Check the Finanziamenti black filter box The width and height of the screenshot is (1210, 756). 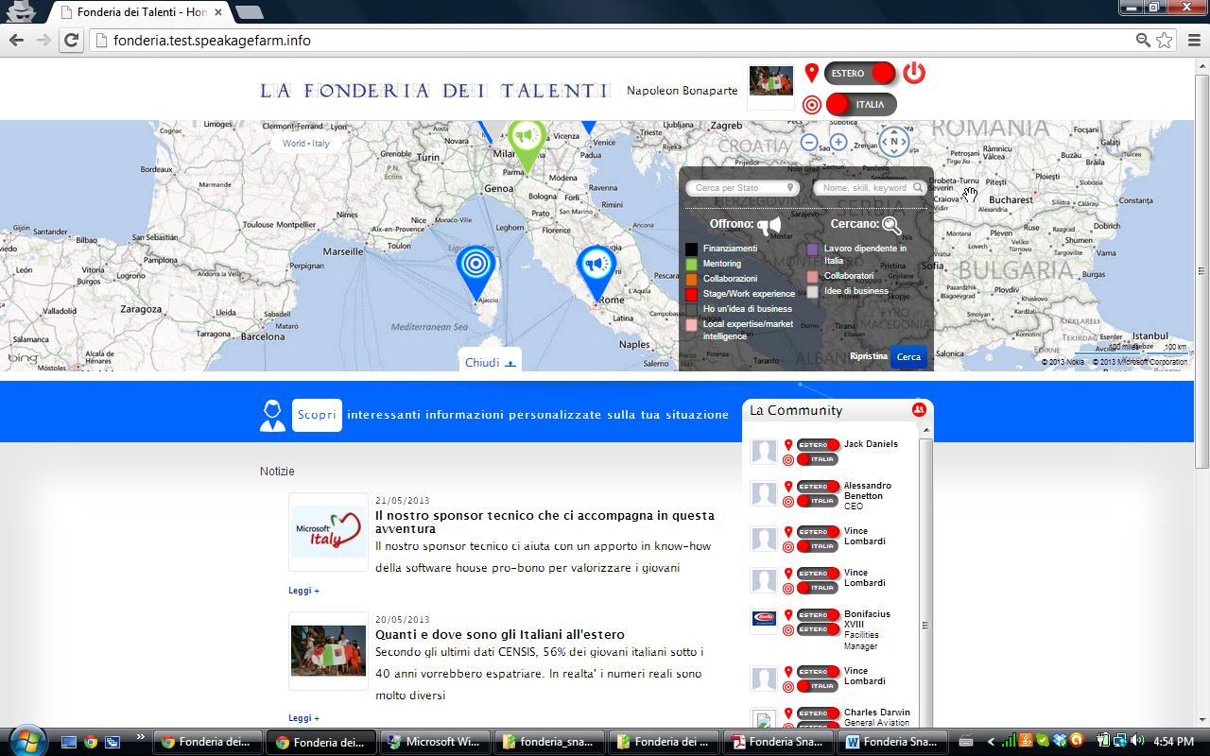coord(692,249)
